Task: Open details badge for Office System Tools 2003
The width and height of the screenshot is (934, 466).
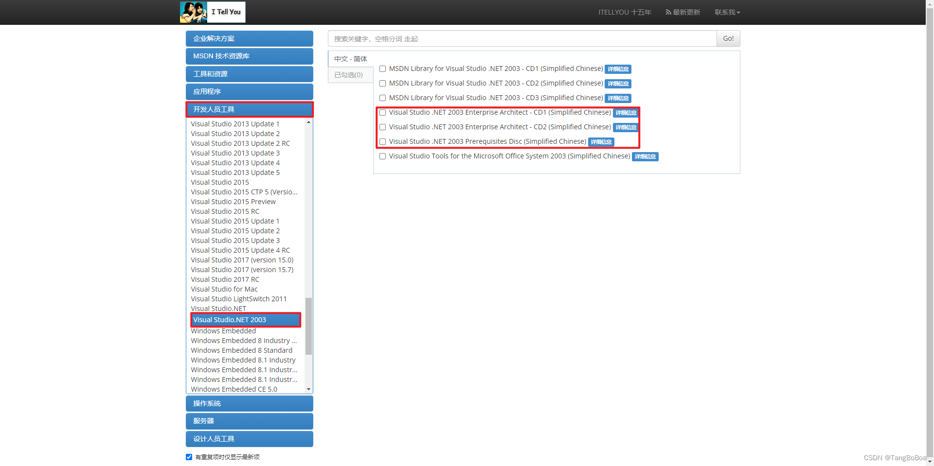Action: 645,156
